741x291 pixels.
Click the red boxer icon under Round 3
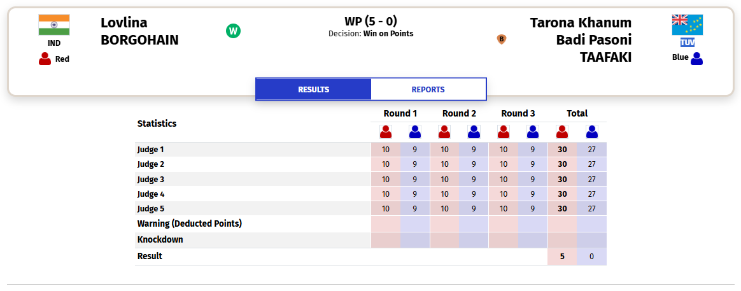pyautogui.click(x=504, y=132)
